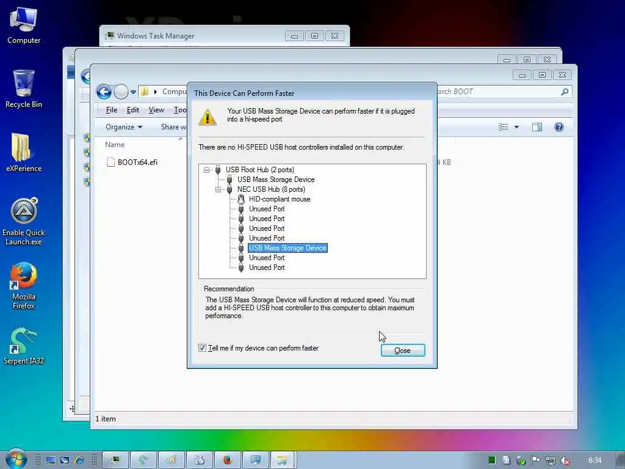
Task: Open the Recycle Bin desktop icon
Action: tap(24, 89)
